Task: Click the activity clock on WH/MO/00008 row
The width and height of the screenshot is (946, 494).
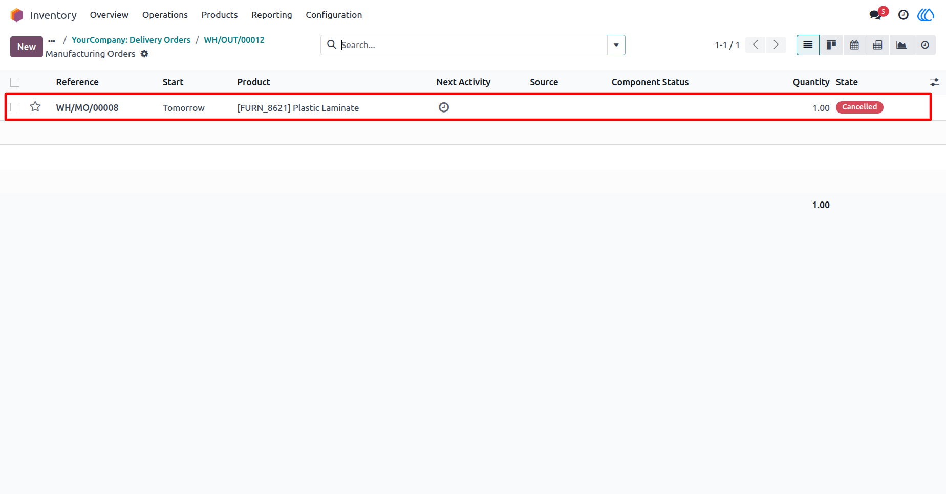Action: [x=444, y=107]
